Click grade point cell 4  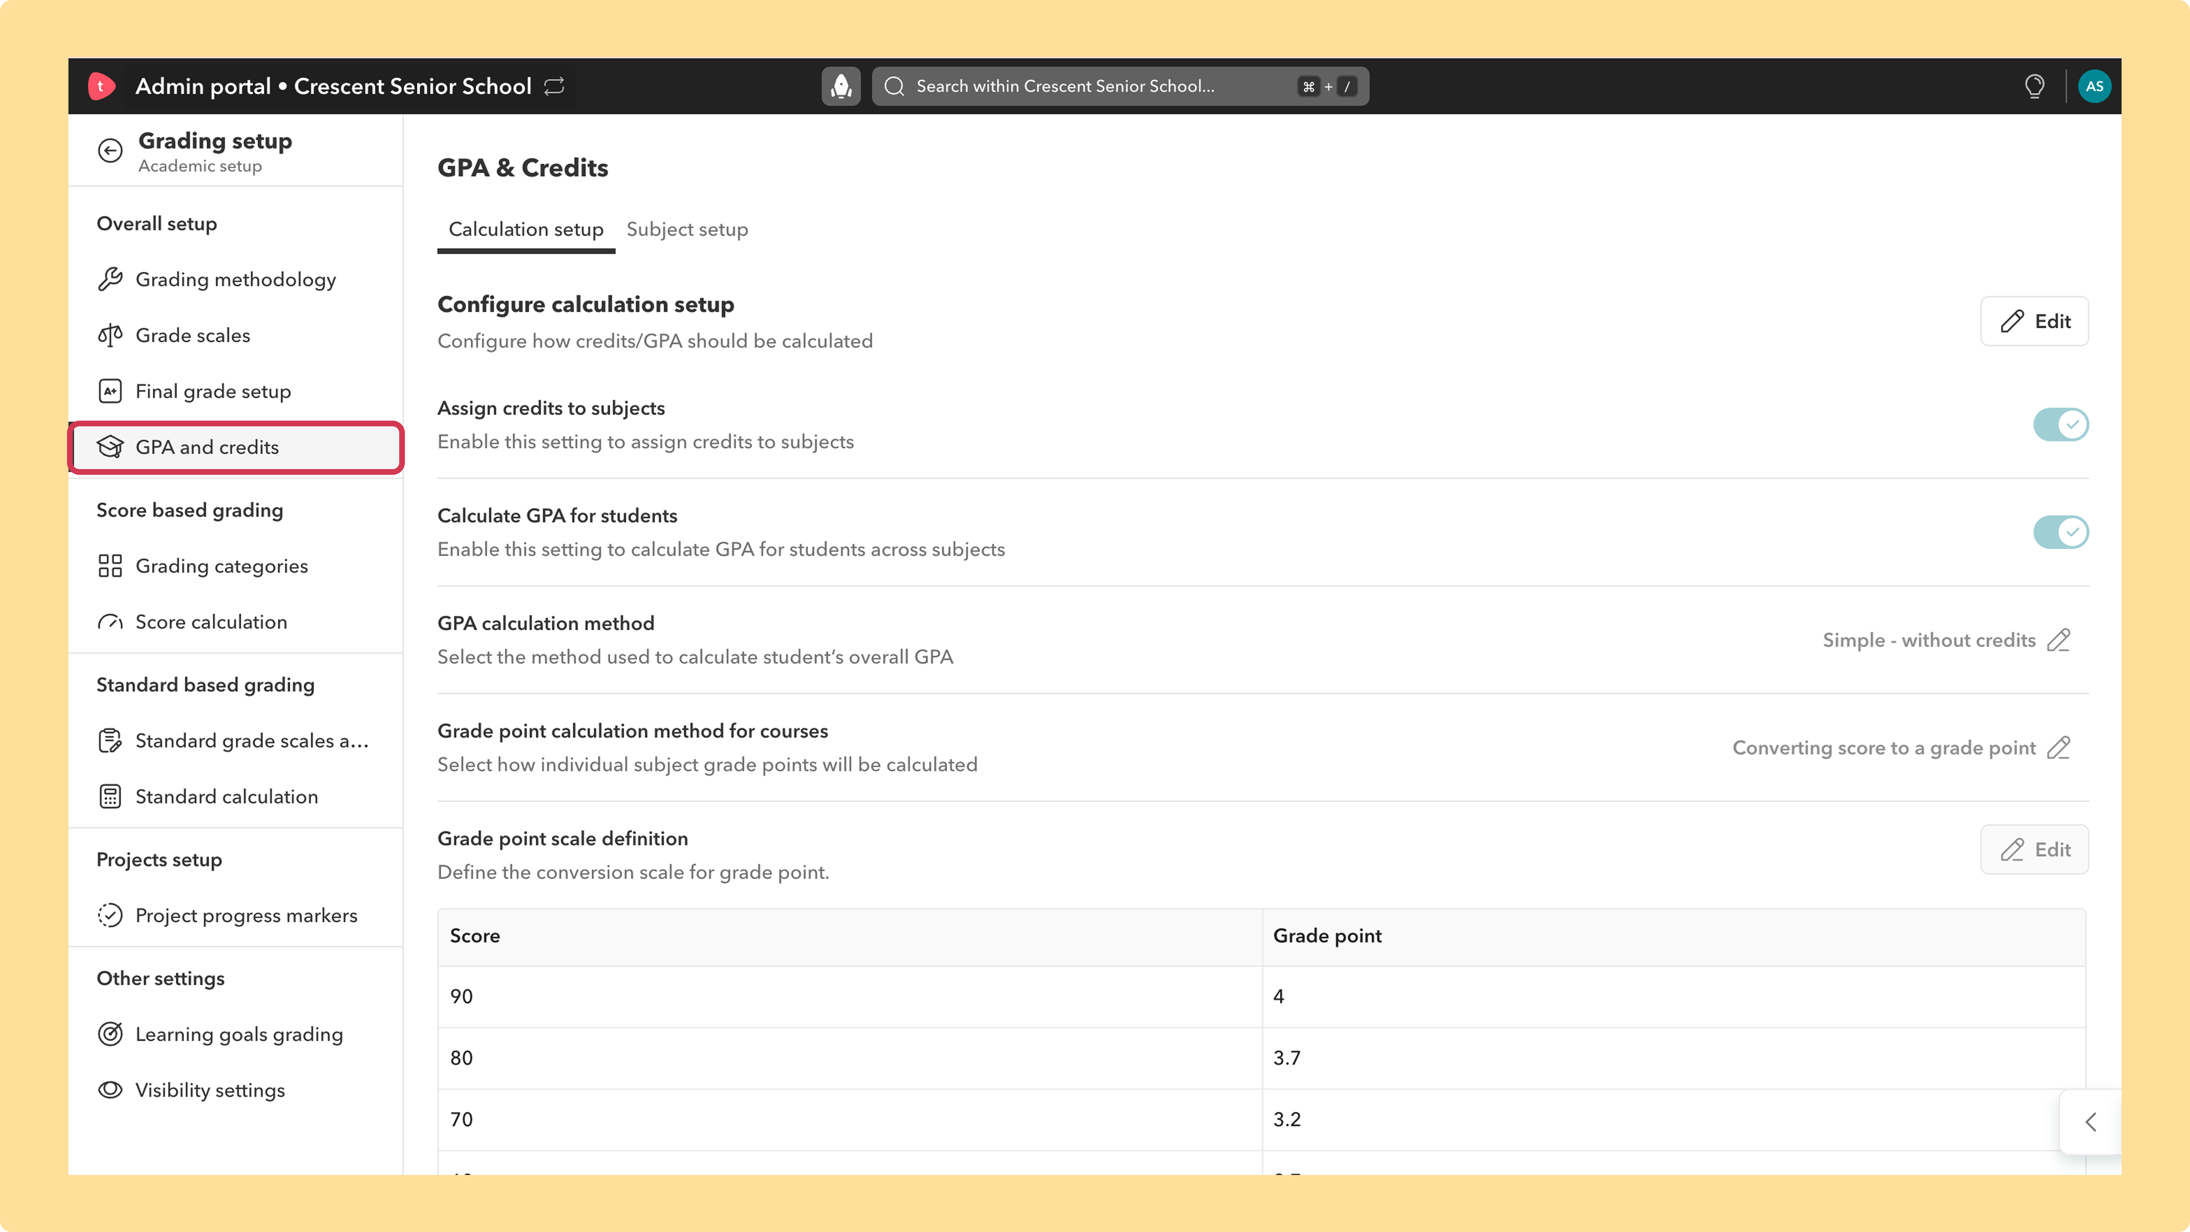click(1673, 996)
